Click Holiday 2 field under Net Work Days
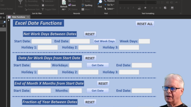Viewport: 191px width, 107px height. click(x=88, y=48)
